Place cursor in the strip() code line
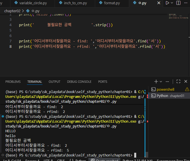The height and width of the screenshot is (161, 190). [x=66, y=25]
